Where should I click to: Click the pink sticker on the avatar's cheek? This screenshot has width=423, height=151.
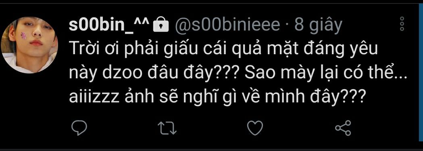(24, 35)
